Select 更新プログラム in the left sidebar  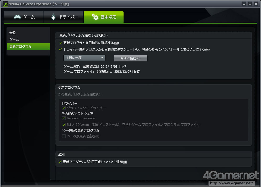(x=20, y=47)
